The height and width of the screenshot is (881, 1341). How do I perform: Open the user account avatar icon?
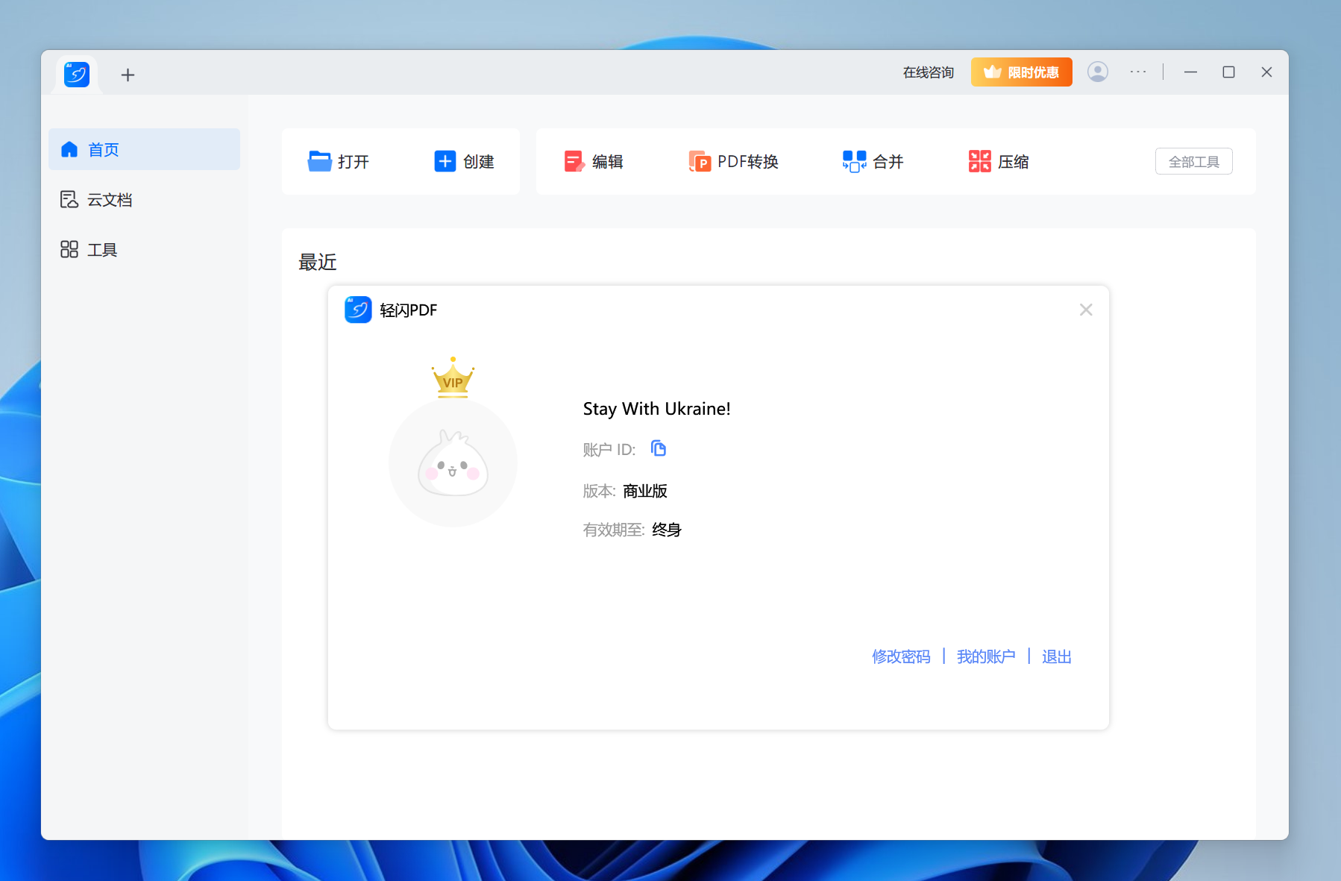coord(1097,72)
